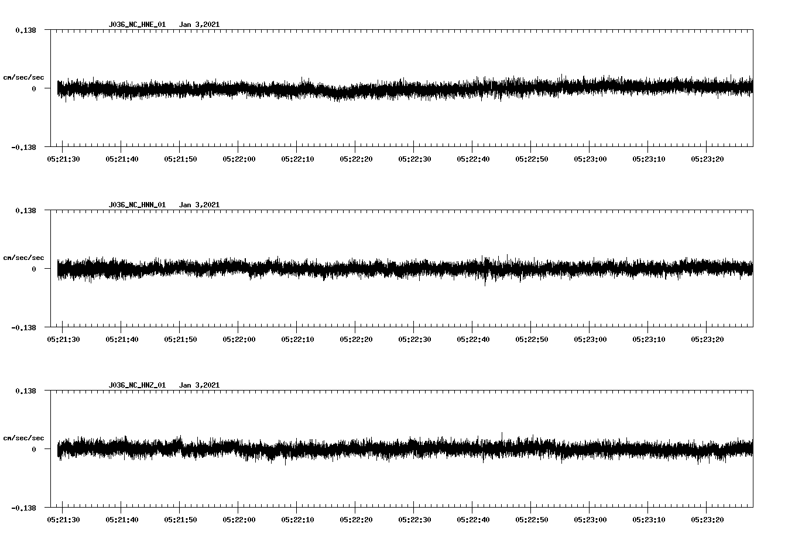Click the start of the HNZ waveform trace
Screen dimensions: 795x541
57,450
